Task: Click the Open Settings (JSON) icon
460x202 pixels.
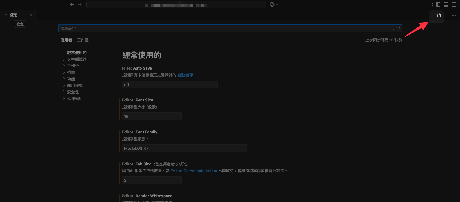Action: coord(438,15)
